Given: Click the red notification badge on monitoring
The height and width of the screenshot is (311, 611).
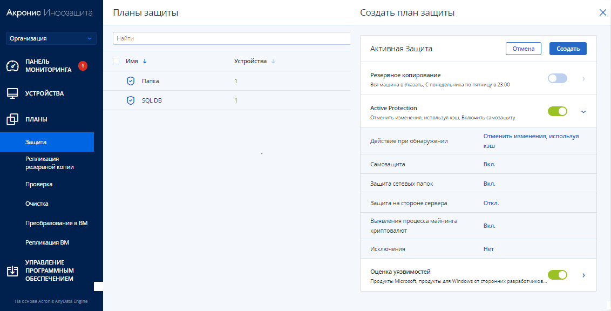Looking at the screenshot, I should coord(83,66).
